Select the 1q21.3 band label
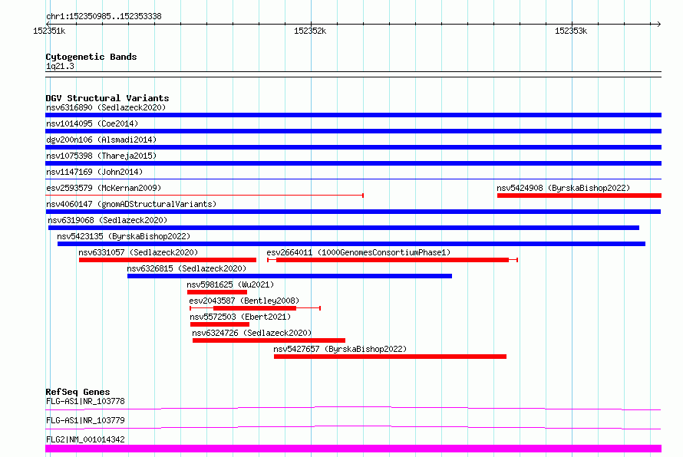This screenshot has width=683, height=457. (x=60, y=66)
